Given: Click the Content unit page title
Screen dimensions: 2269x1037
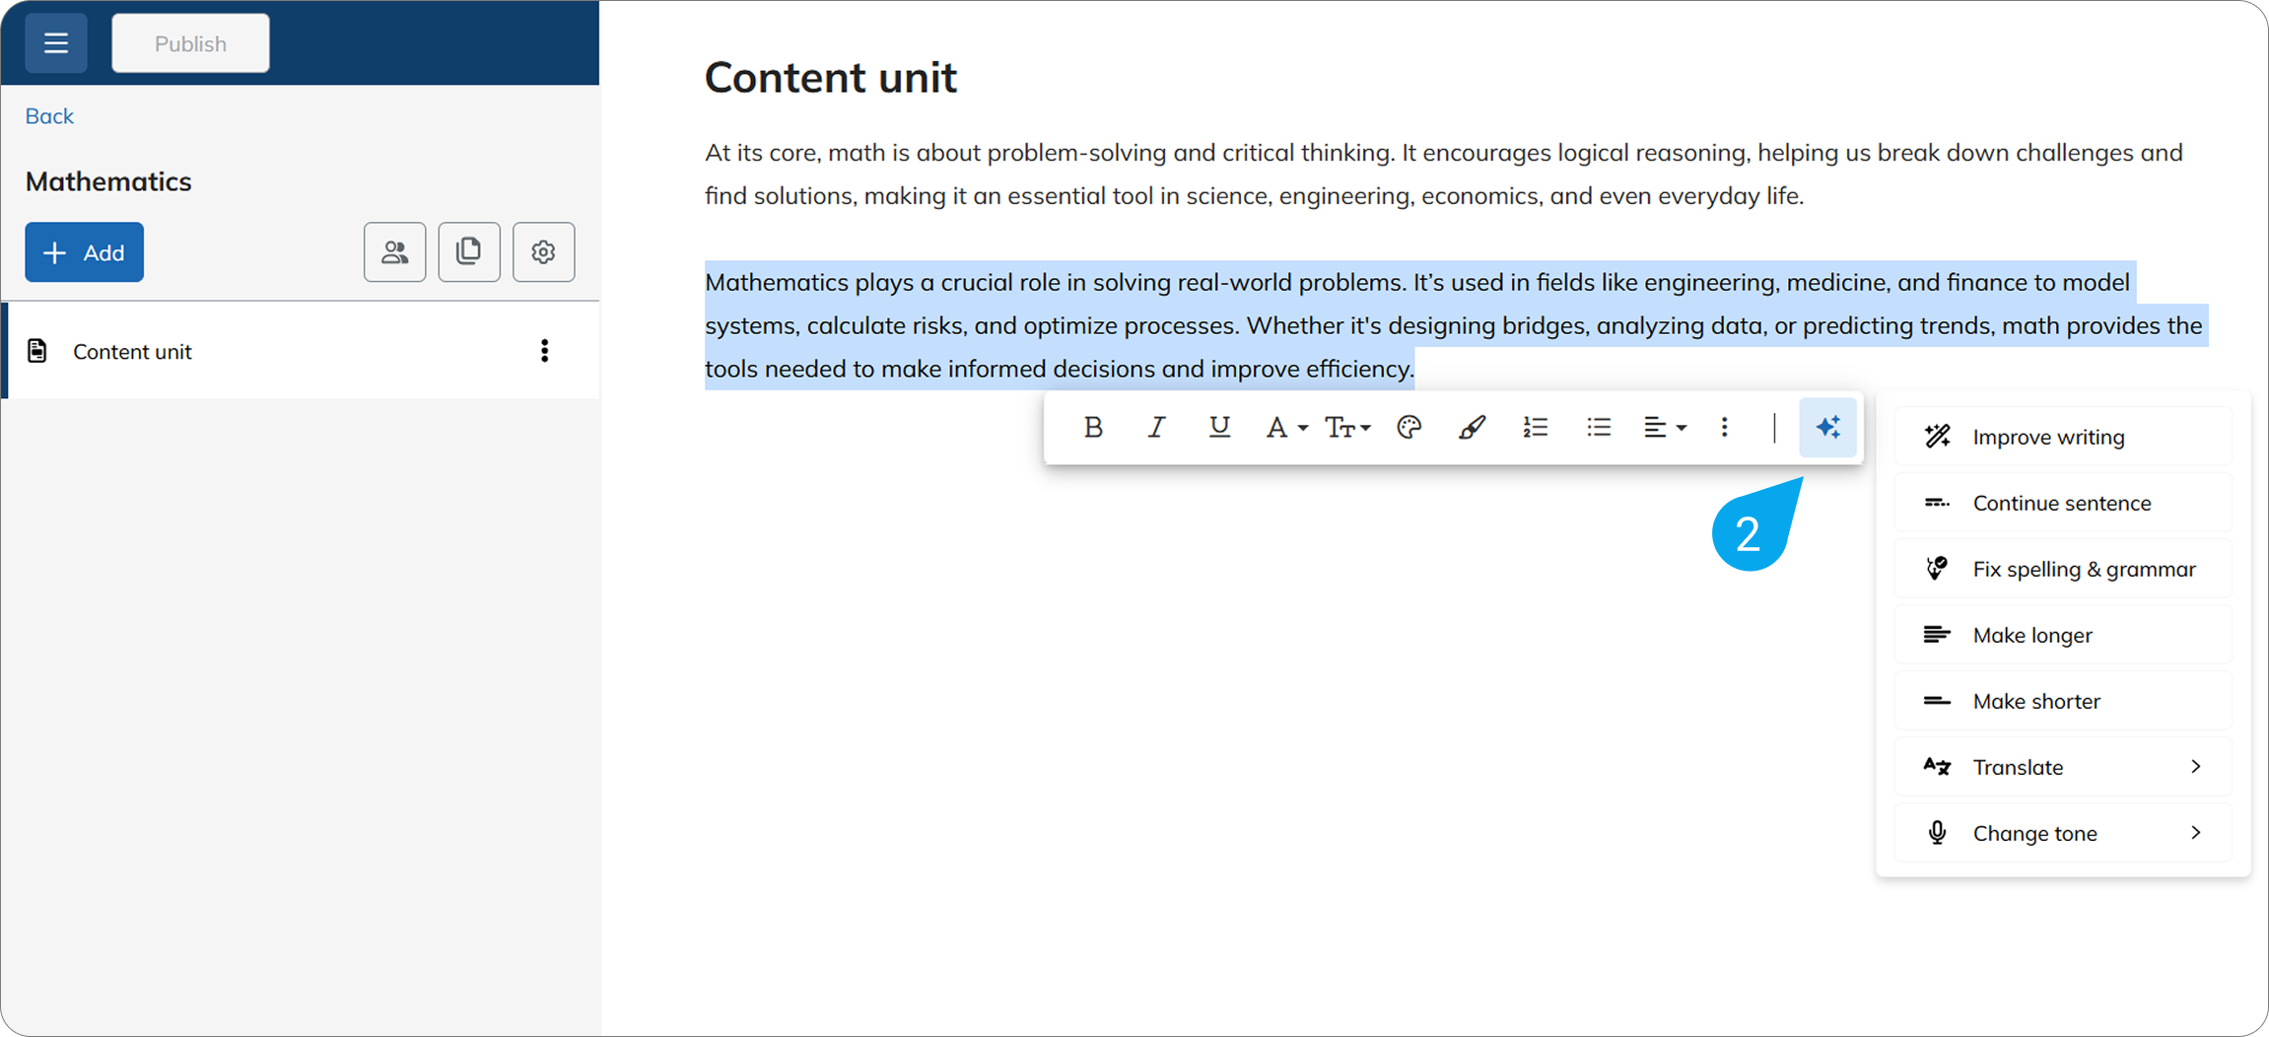Looking at the screenshot, I should [x=830, y=77].
